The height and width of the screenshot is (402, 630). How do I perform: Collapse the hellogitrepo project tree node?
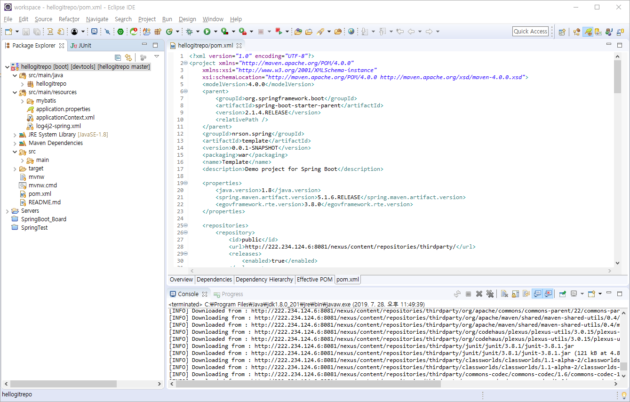(x=7, y=67)
